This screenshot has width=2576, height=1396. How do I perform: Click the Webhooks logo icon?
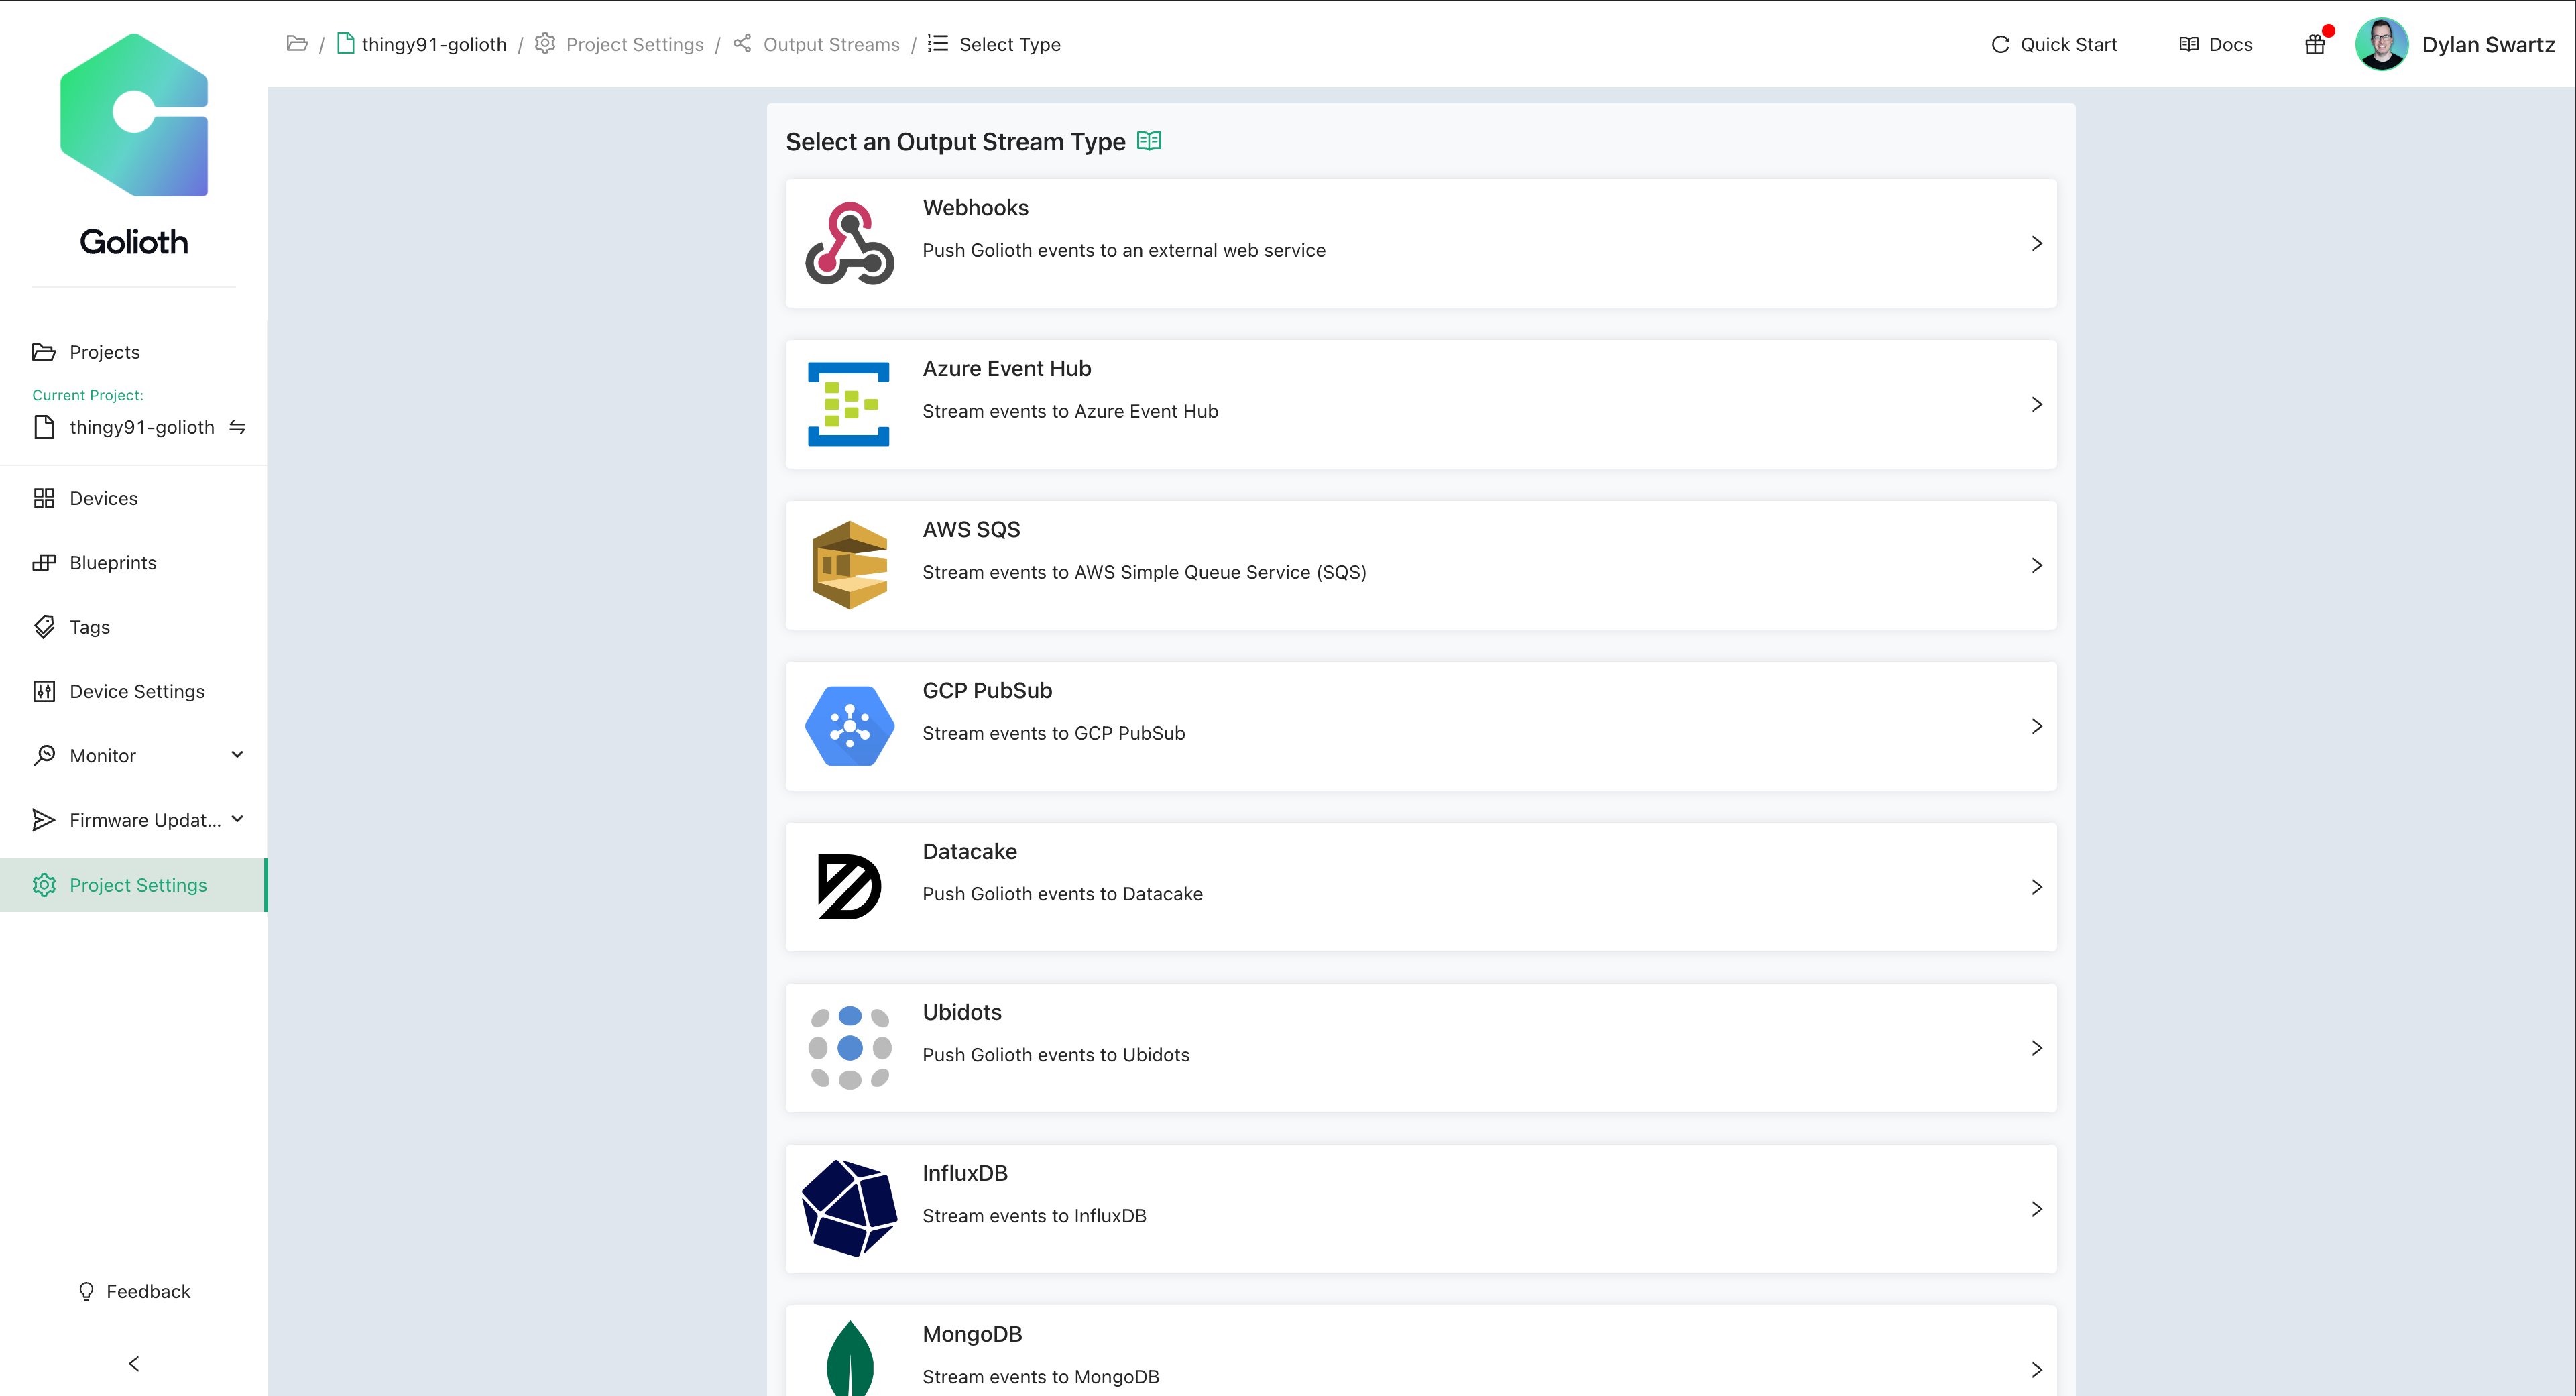click(849, 244)
